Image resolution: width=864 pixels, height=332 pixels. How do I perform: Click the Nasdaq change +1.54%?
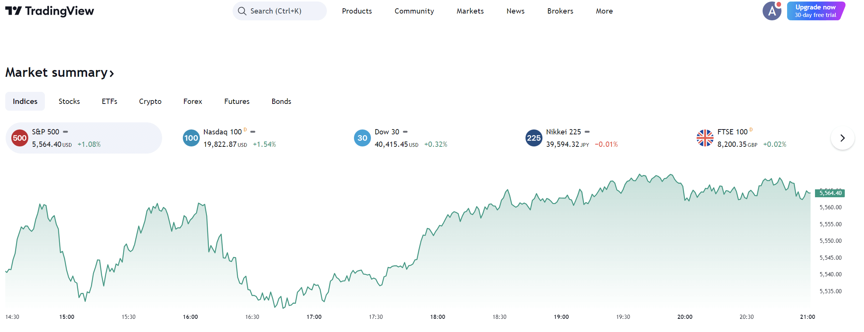(x=264, y=144)
